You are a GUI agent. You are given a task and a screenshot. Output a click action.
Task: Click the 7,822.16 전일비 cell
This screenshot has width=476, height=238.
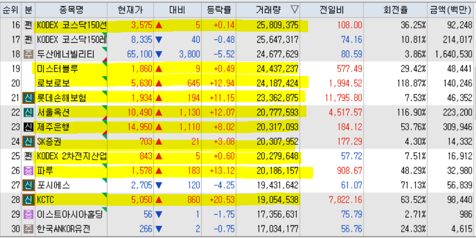pos(345,200)
